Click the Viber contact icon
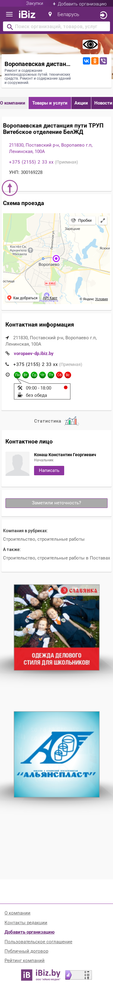This screenshot has height=989, width=113. [103, 61]
